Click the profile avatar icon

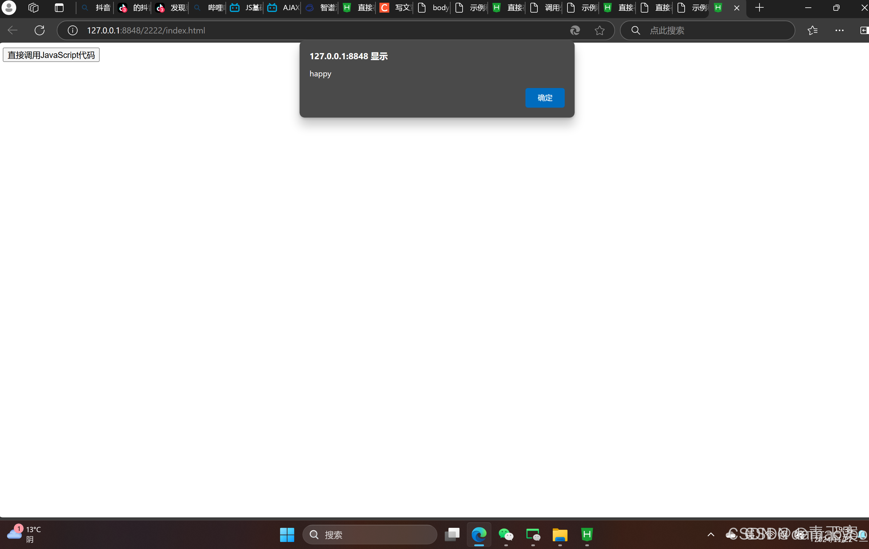pyautogui.click(x=9, y=8)
